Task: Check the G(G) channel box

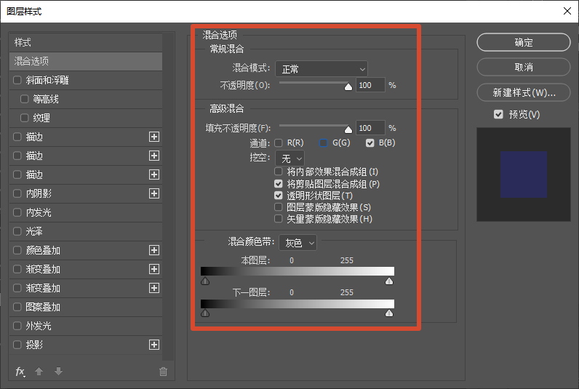Action: point(323,143)
